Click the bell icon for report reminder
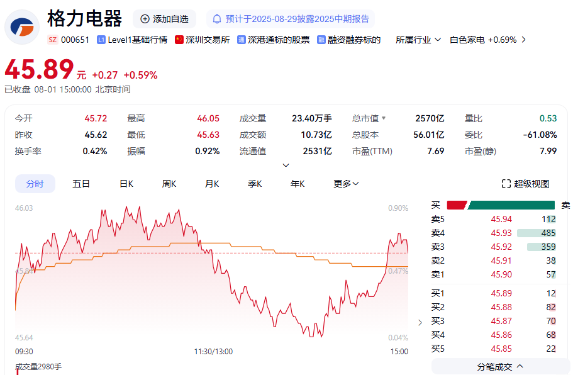This screenshot has height=375, width=573. (x=217, y=19)
